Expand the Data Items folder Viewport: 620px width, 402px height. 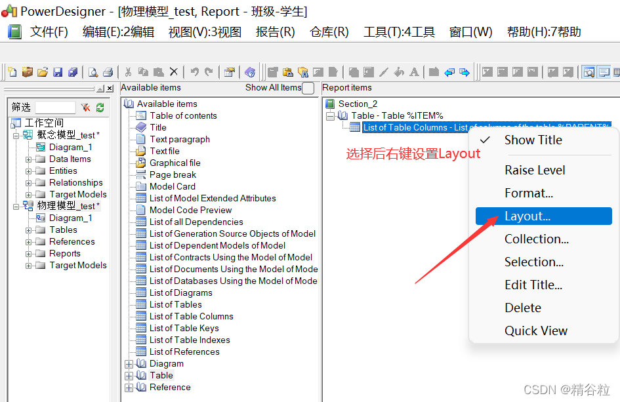pyautogui.click(x=28, y=159)
